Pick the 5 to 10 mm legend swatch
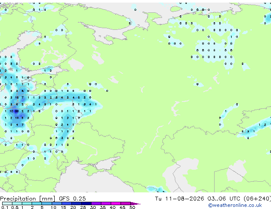This screenshot has height=209, width=271. [47, 203]
